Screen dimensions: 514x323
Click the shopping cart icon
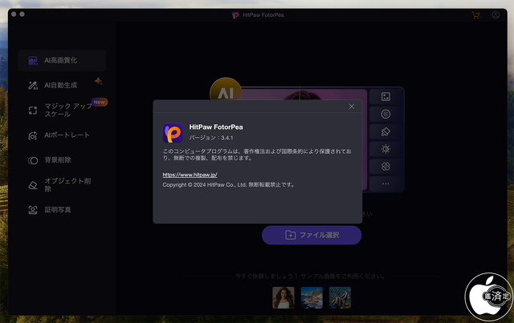pos(475,15)
